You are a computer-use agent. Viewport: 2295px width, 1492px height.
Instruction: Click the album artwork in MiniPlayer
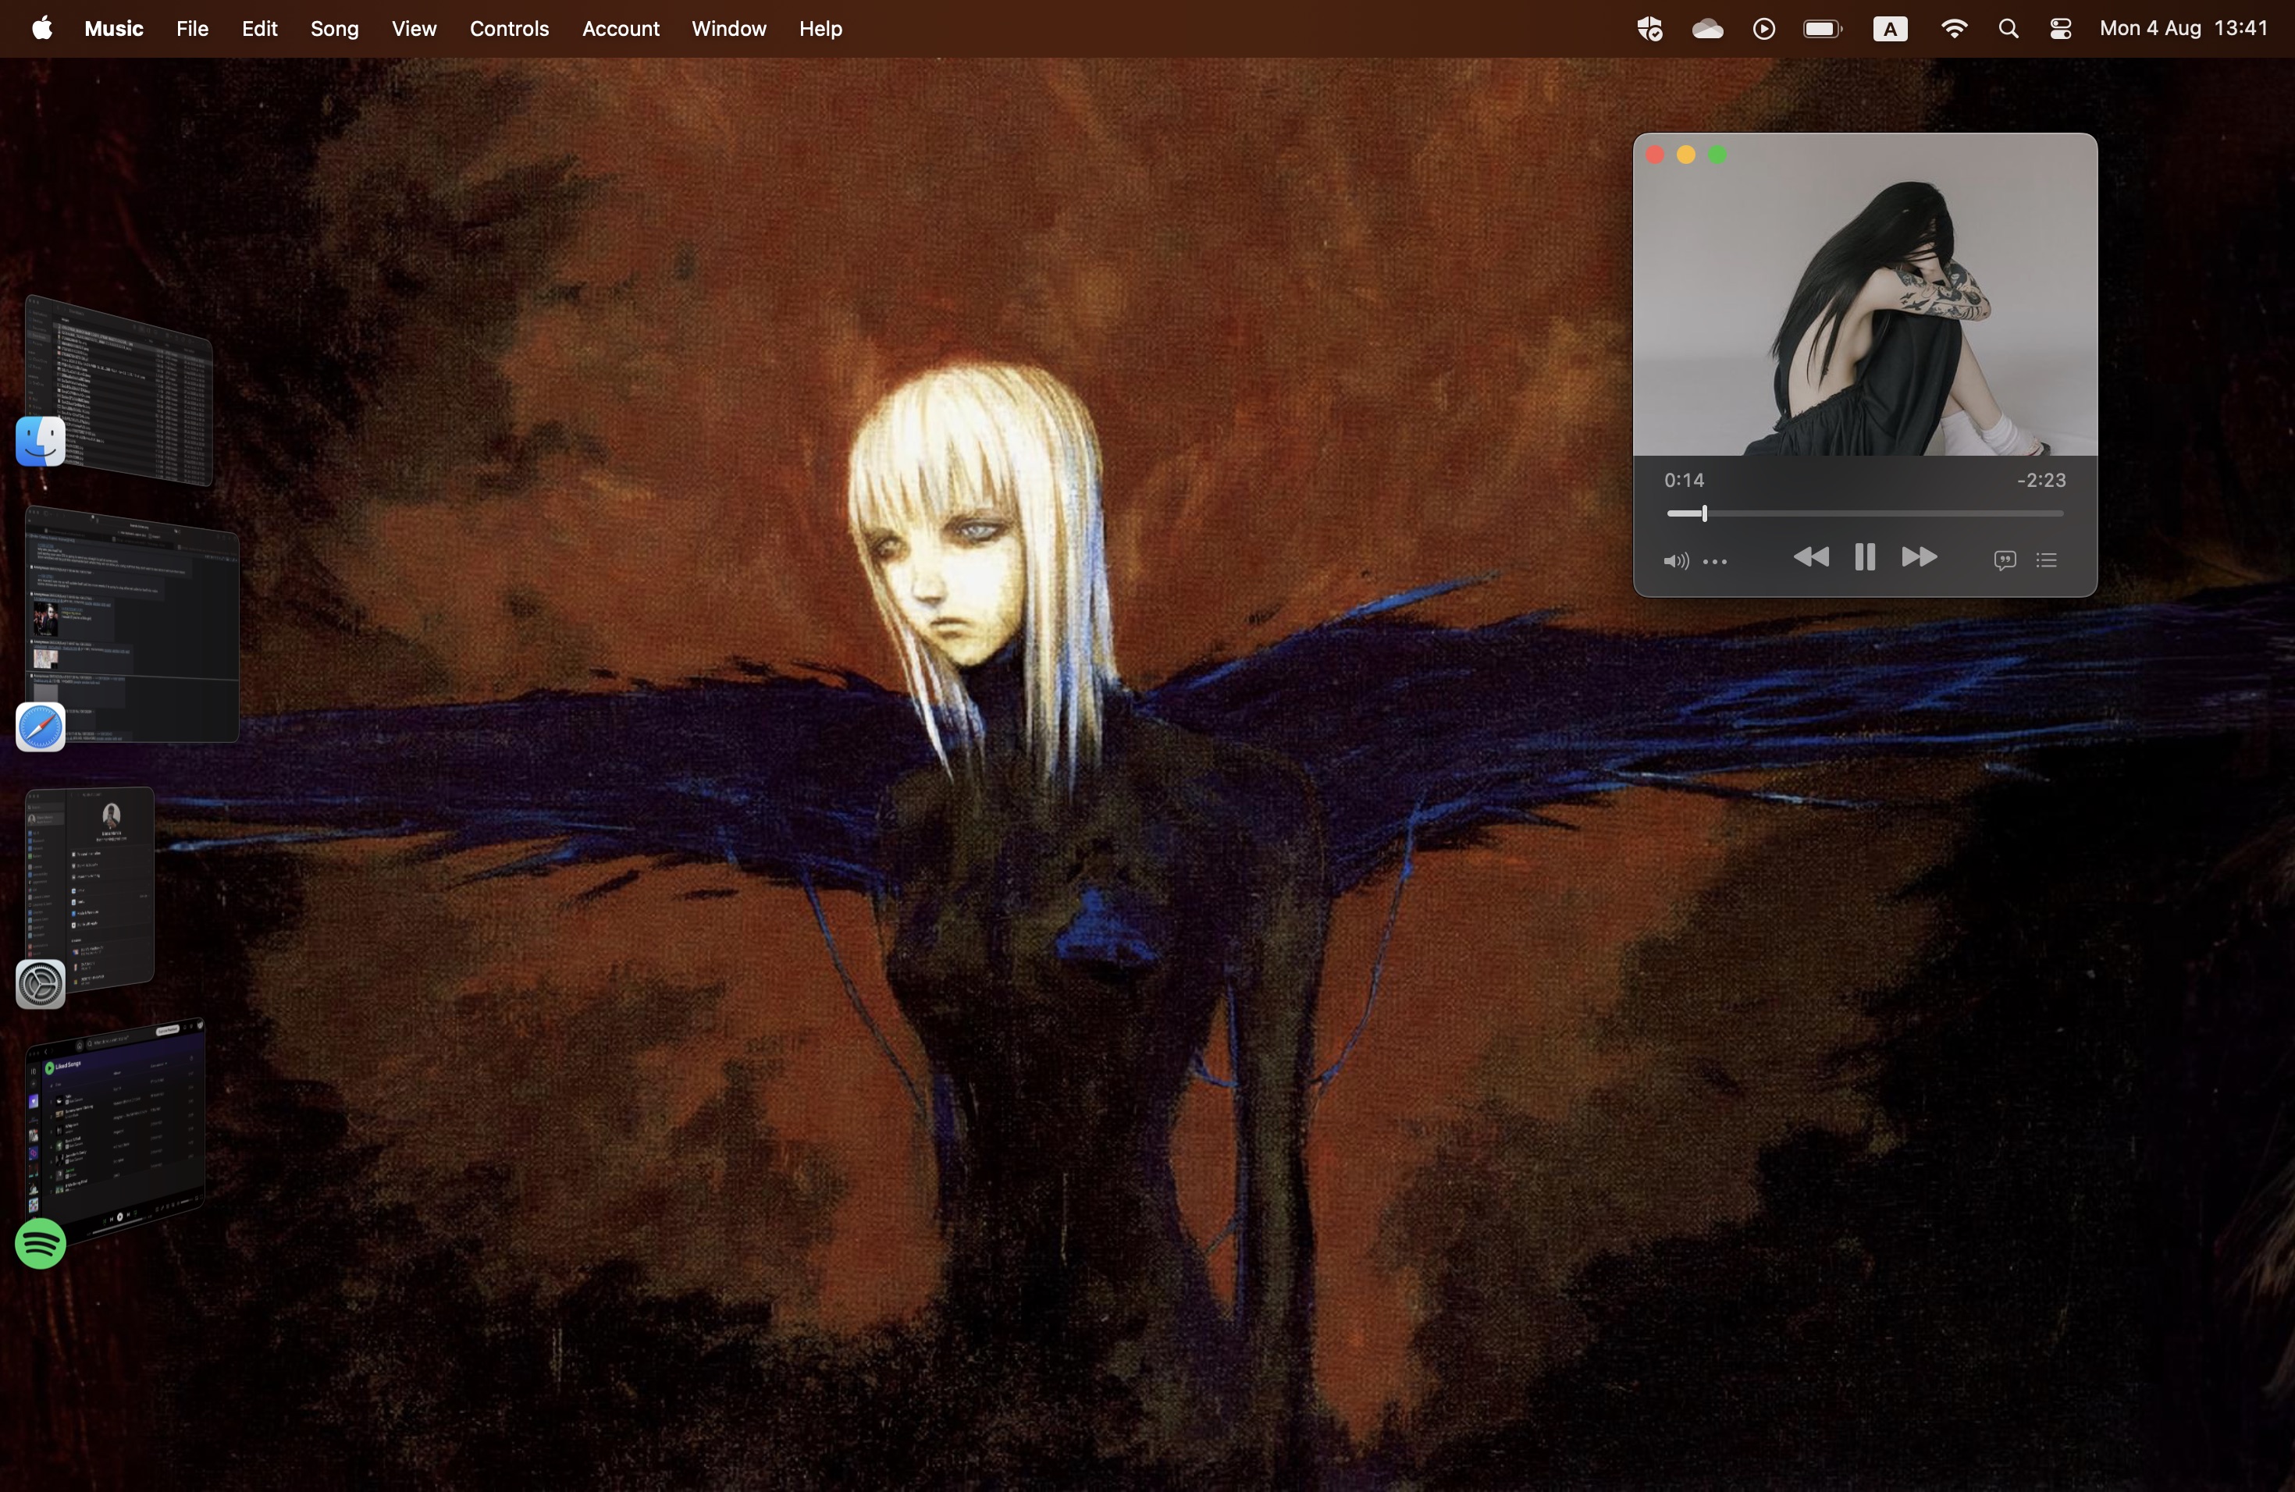(1864, 295)
